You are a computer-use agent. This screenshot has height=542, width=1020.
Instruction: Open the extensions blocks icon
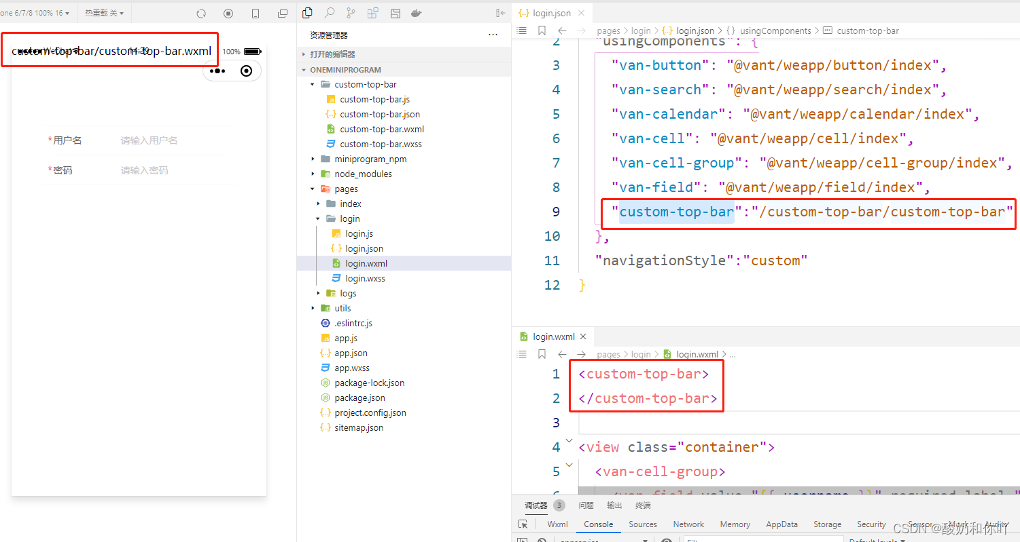coord(372,13)
